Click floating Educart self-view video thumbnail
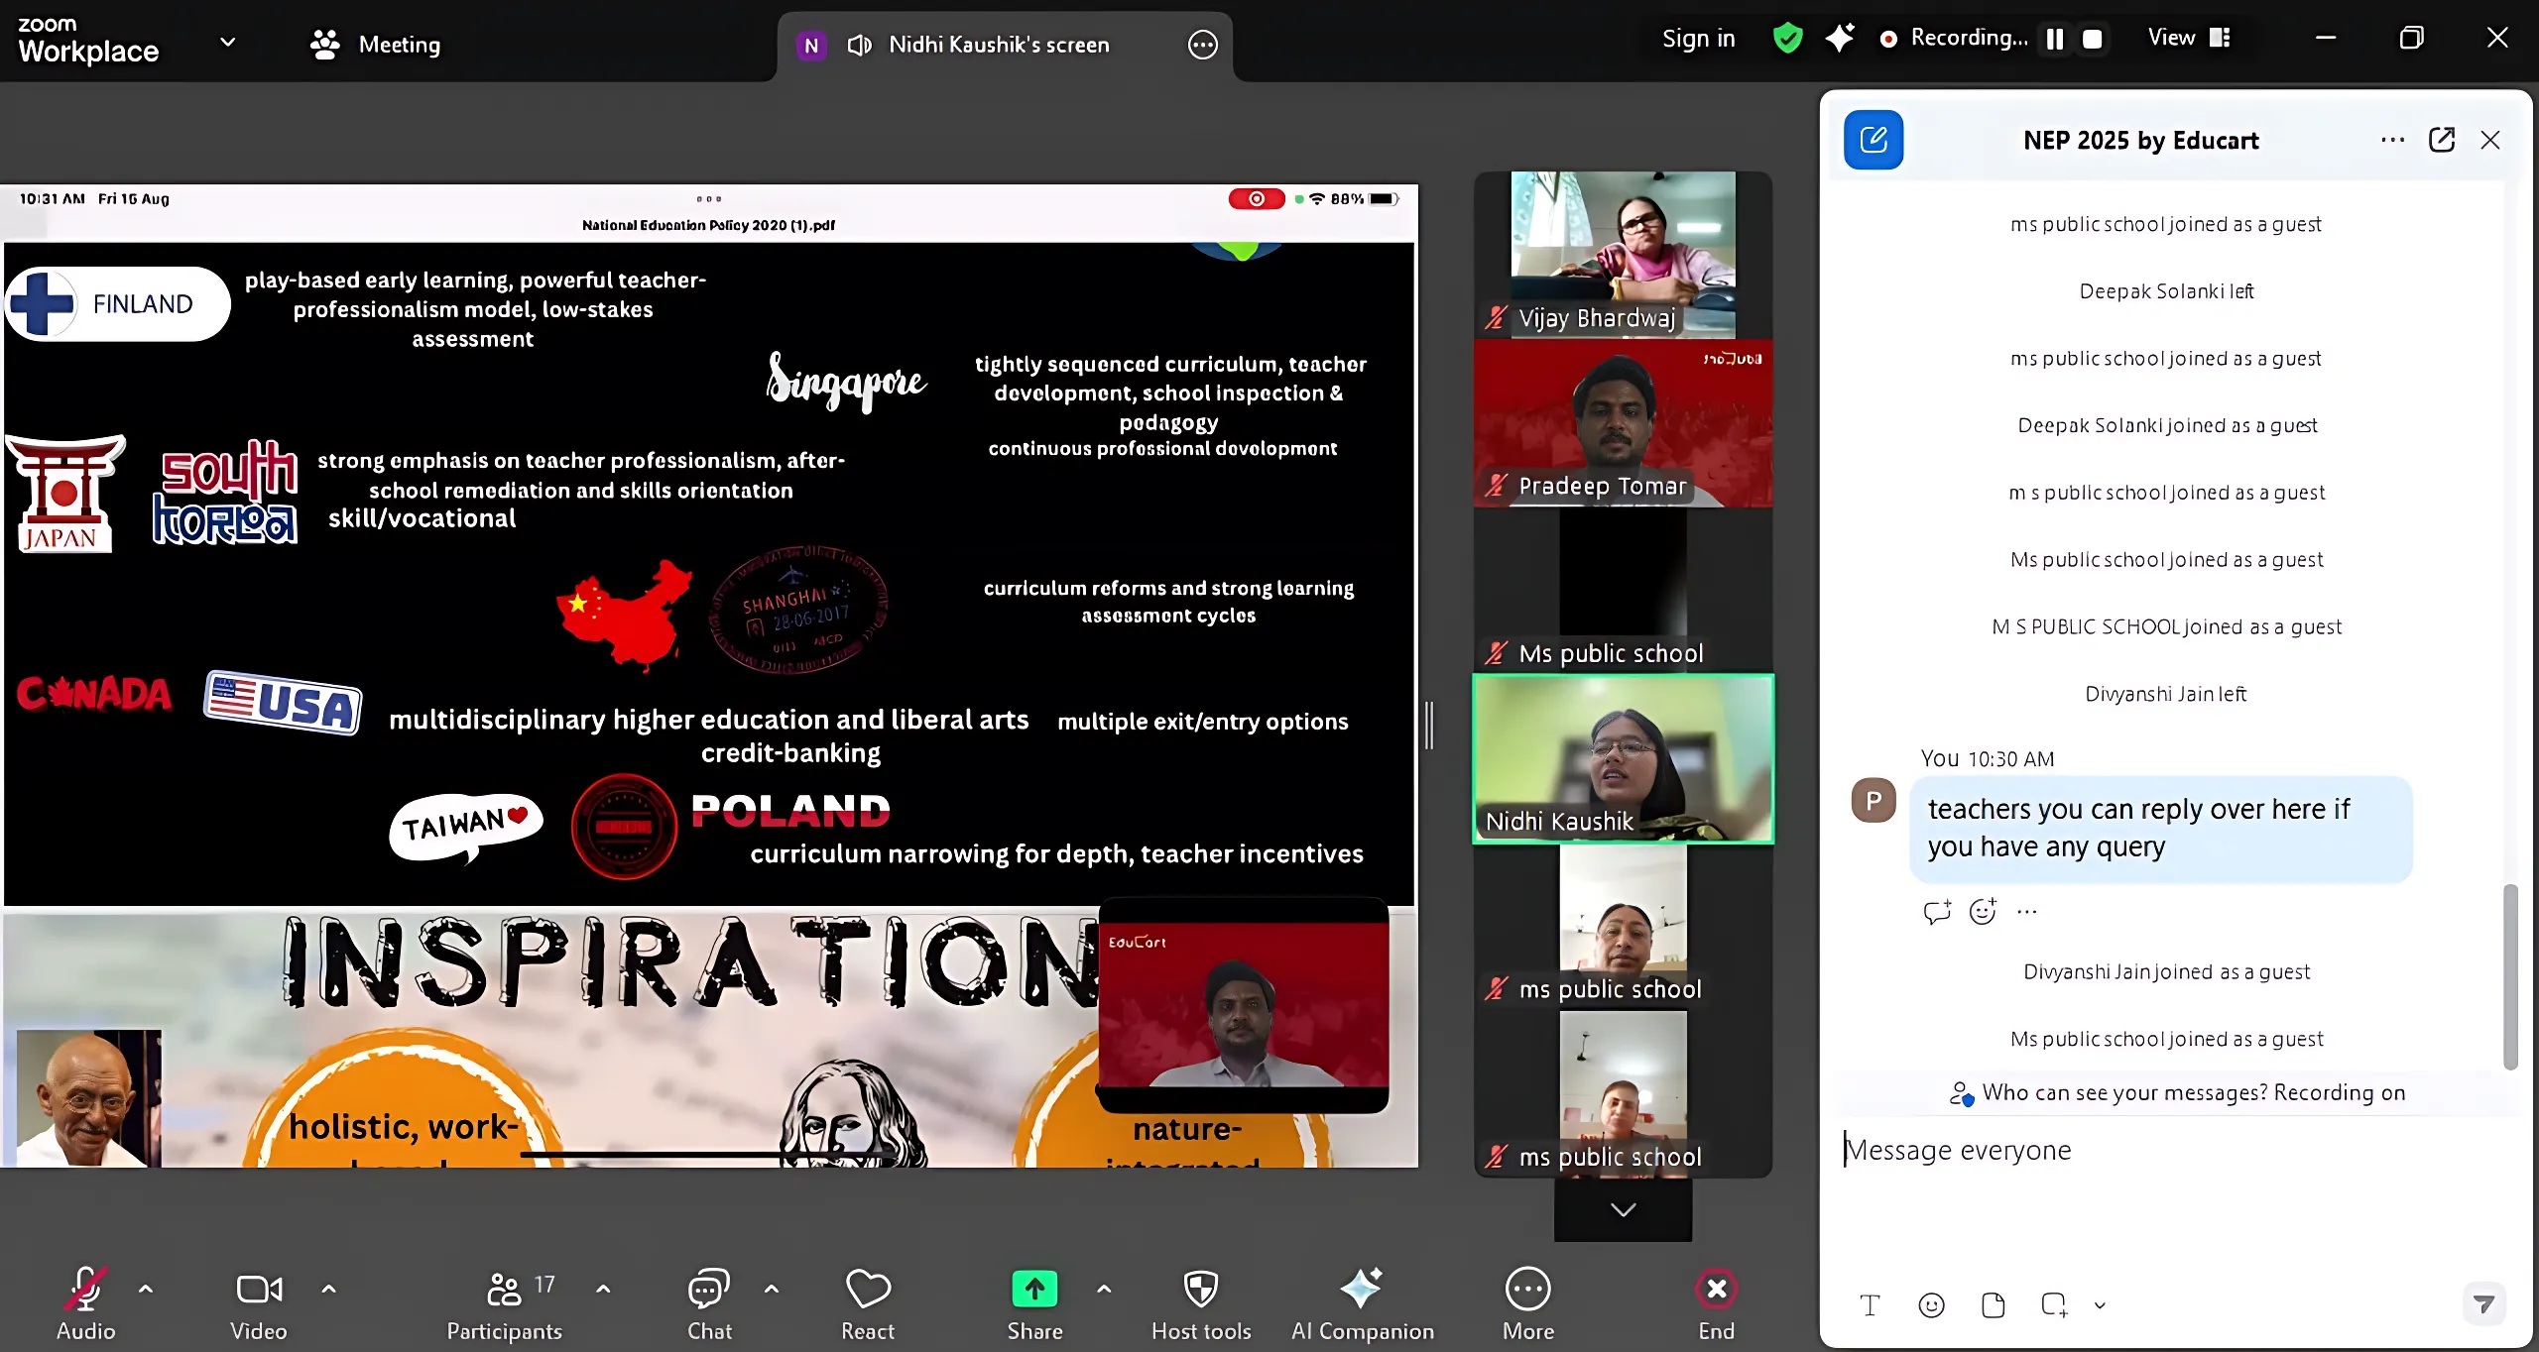Screen dimensions: 2539x1352 coord(1243,1004)
